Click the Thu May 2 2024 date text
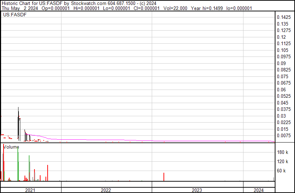Screen dimensions: 295x193 (x=20, y=8)
